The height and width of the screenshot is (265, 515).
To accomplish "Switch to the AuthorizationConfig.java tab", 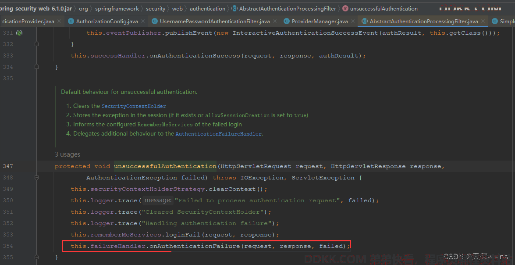I will (107, 21).
